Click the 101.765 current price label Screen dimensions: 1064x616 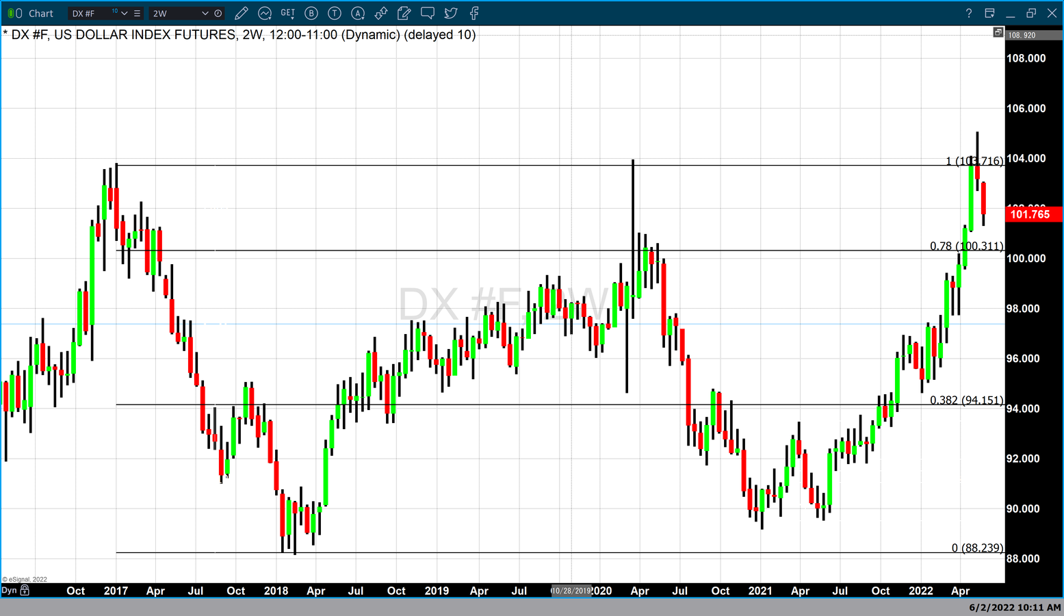coord(1033,214)
